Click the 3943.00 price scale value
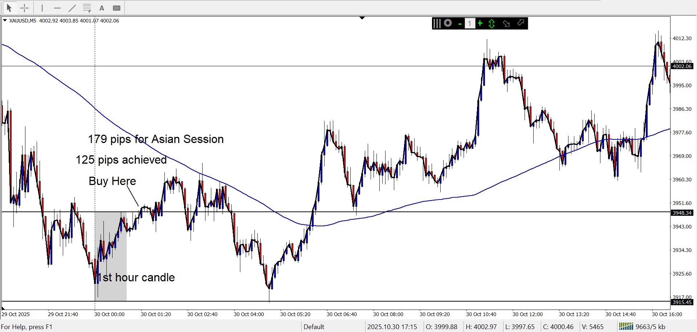The width and height of the screenshot is (697, 332). pyautogui.click(x=682, y=227)
